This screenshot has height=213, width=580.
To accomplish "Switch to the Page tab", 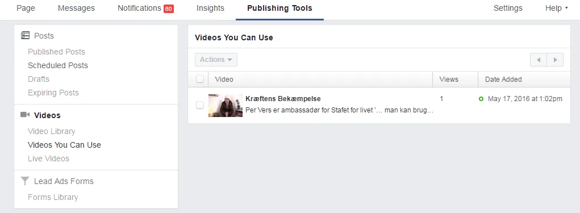I will point(26,8).
